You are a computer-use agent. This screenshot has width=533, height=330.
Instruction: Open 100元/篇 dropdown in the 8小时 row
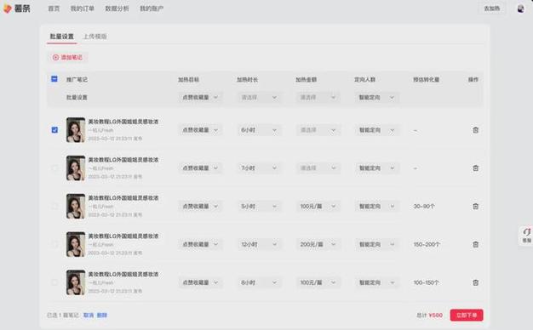click(x=318, y=282)
